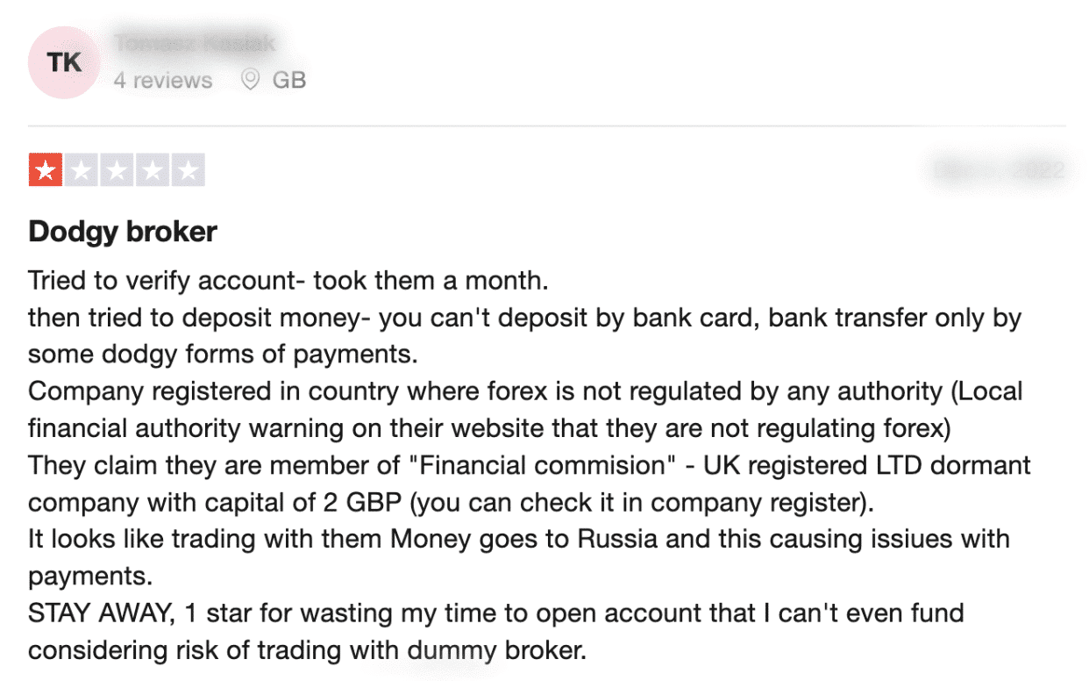Select the fourth grey rating star
1089x681 pixels.
point(152,170)
